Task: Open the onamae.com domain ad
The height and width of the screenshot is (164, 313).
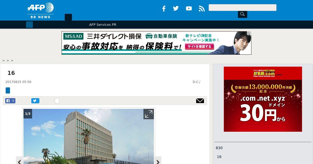Action: tap(263, 99)
